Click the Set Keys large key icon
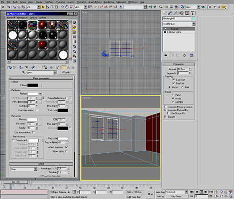Viewport: 234px width, 199px height. tap(150, 194)
